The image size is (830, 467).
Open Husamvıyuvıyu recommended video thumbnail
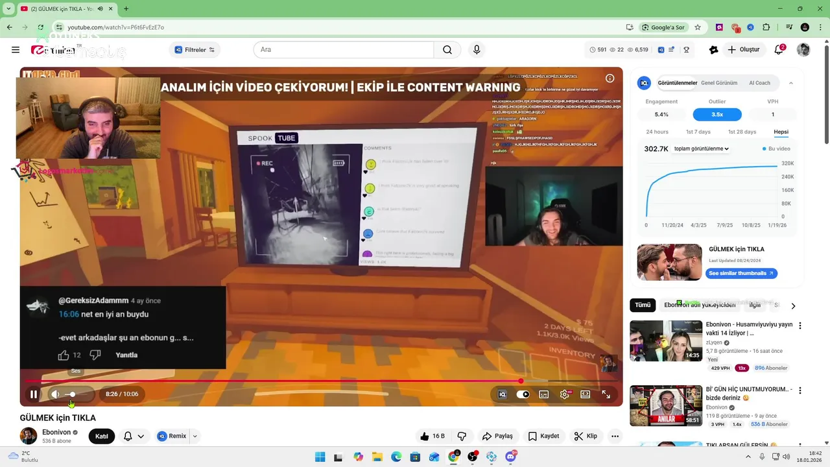pyautogui.click(x=666, y=341)
